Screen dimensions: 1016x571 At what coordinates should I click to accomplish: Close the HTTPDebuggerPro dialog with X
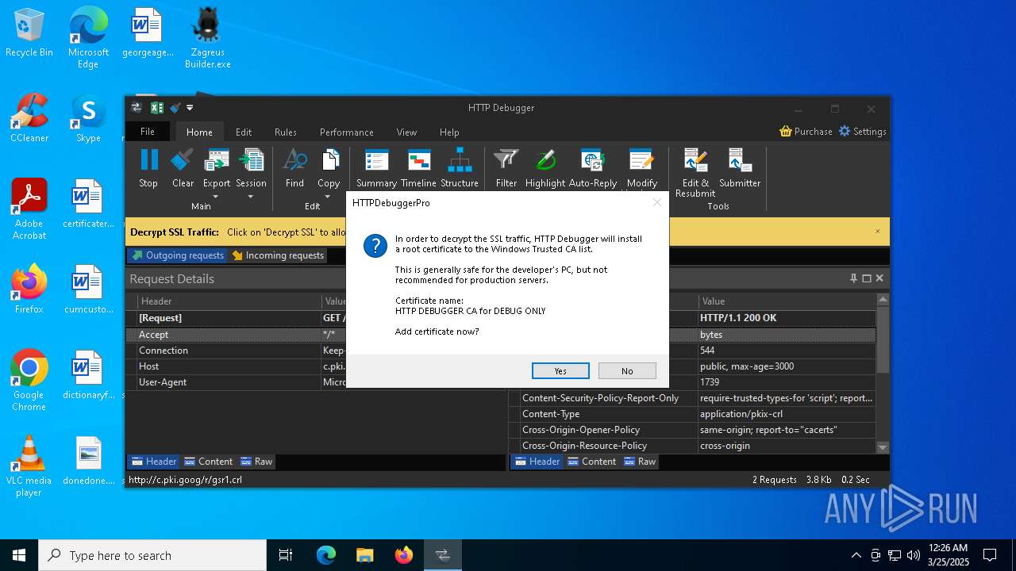pyautogui.click(x=656, y=203)
